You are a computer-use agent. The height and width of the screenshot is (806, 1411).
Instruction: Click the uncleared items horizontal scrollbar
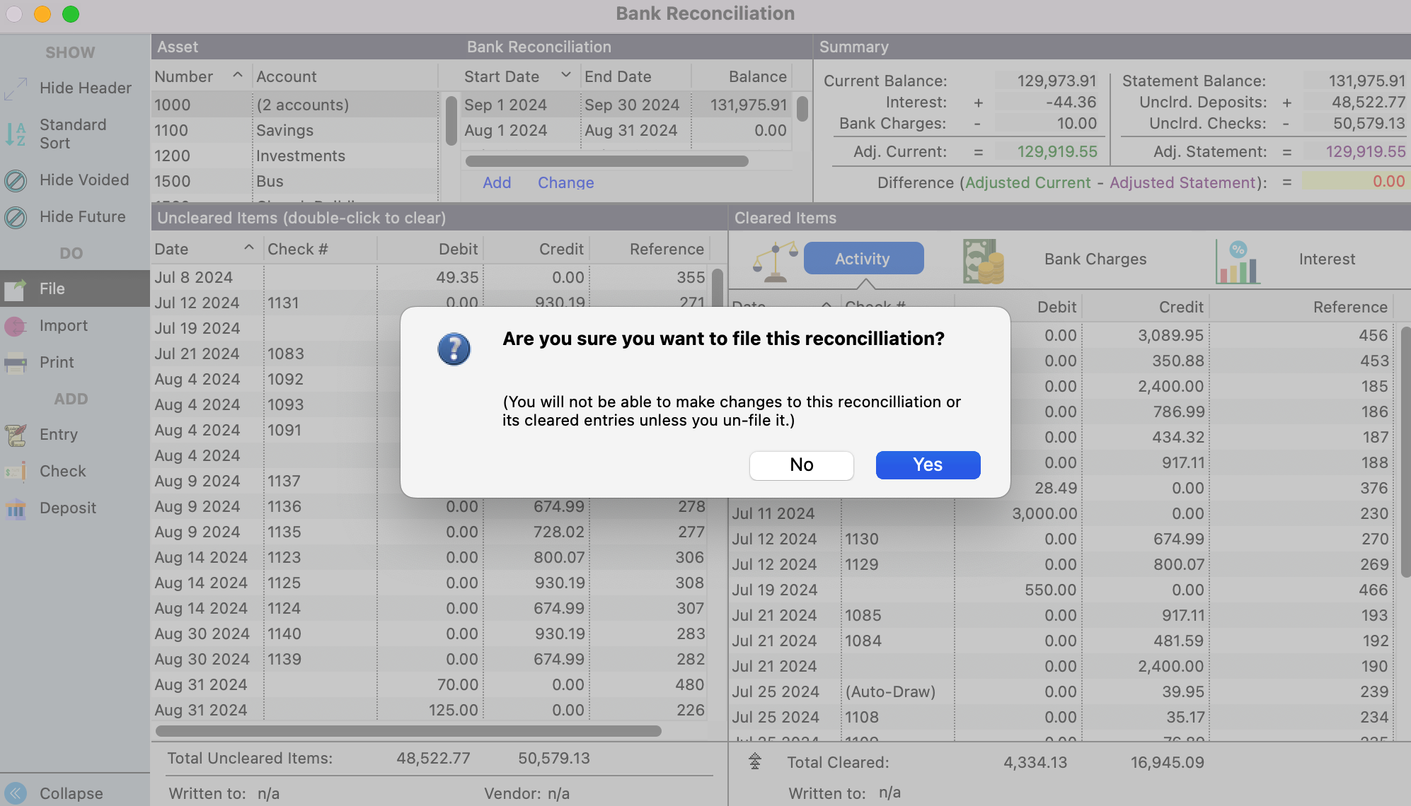408,731
